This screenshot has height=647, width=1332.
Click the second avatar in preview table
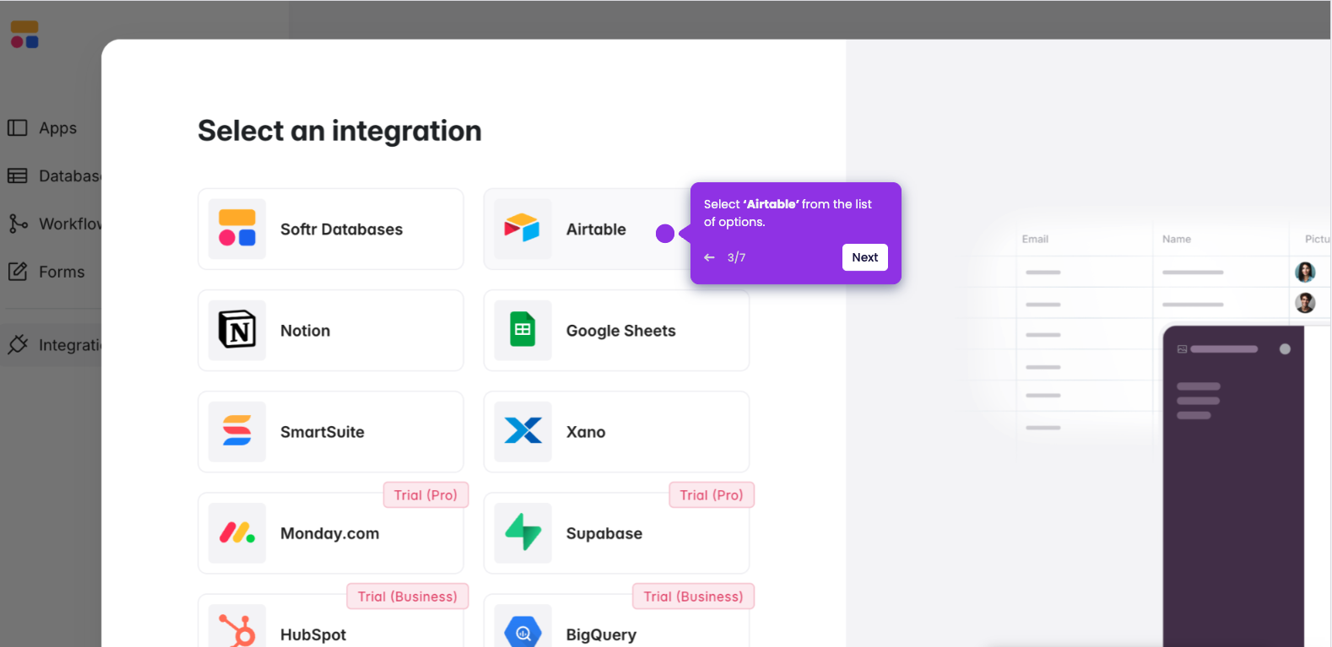click(1305, 303)
